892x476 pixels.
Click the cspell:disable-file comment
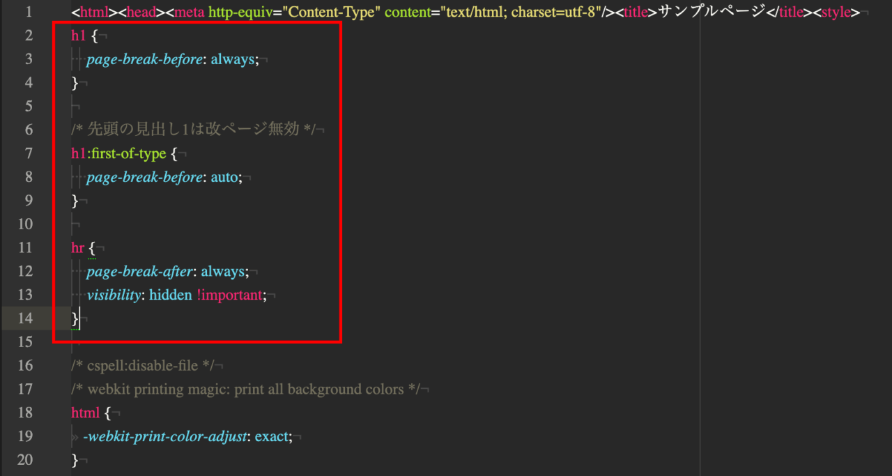[142, 365]
